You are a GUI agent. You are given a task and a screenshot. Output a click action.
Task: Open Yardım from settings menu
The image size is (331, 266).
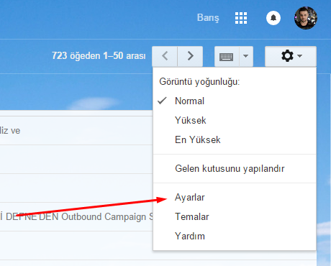235,236
